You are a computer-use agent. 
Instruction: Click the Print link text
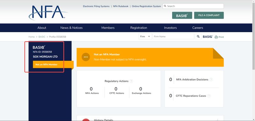pyautogui.click(x=221, y=37)
